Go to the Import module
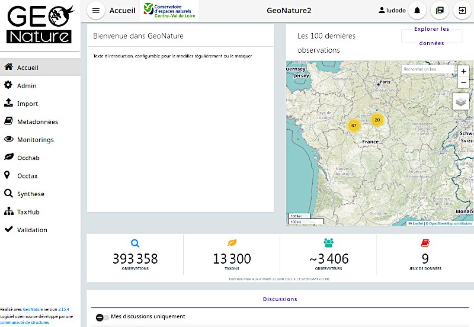 27,104
